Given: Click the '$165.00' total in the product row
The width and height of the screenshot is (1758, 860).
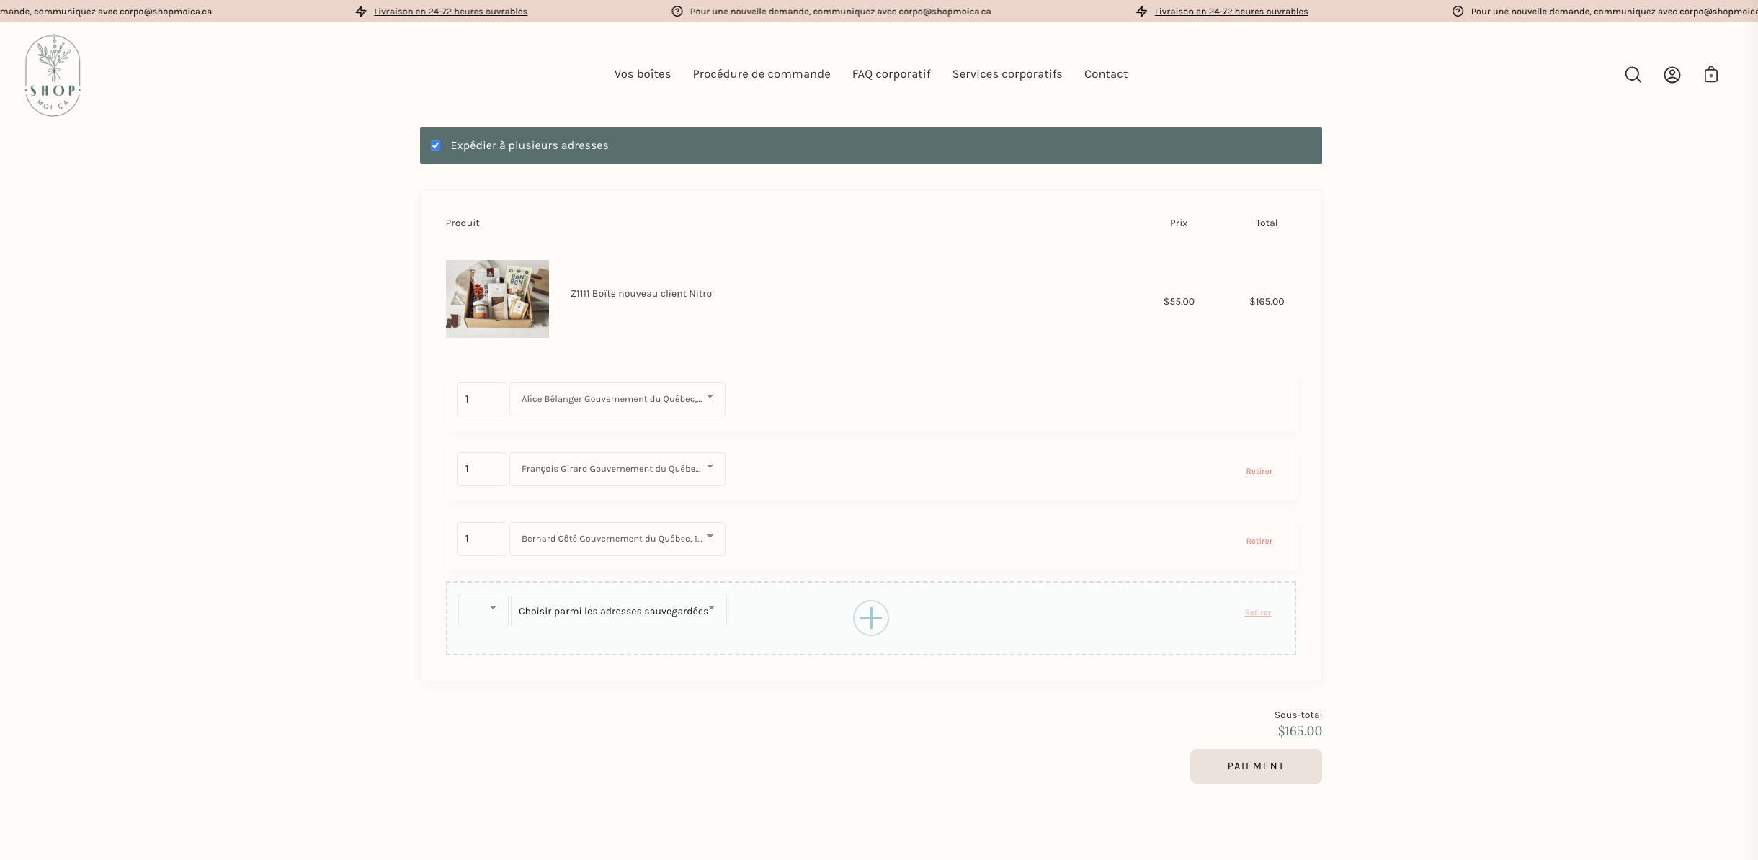Looking at the screenshot, I should pos(1267,302).
